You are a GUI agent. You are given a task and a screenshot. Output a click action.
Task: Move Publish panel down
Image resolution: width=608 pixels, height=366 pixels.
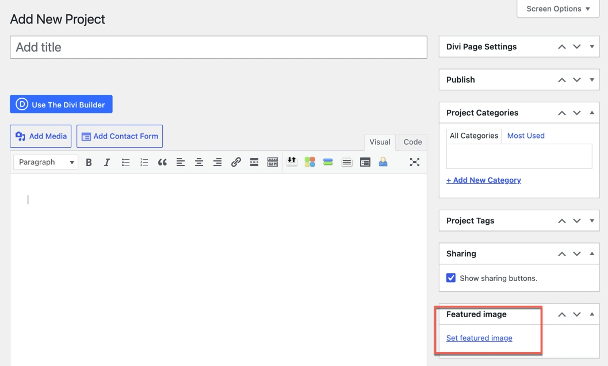(x=577, y=80)
